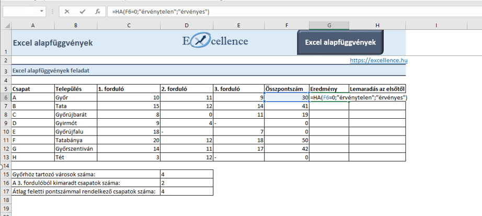Select Tatabánya's 1. forduló value 20
Screen dimensions: 482x216
pyautogui.click(x=129, y=140)
